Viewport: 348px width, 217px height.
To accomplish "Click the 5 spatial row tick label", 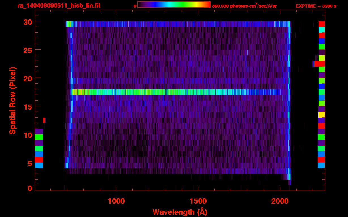I will coord(30,163).
